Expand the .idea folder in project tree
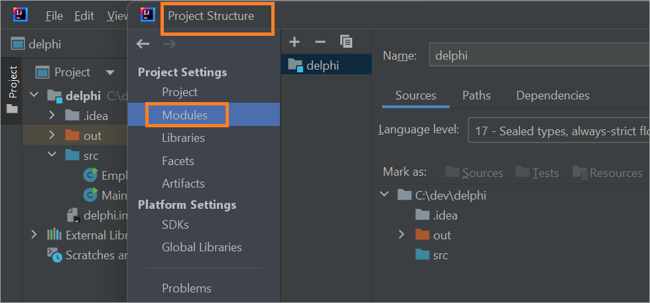The height and width of the screenshot is (303, 650). pos(52,115)
